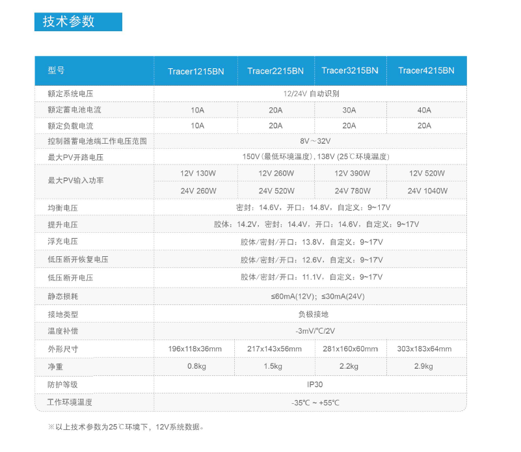Select the 额定系统电压 row label
521x452 pixels.
(70, 94)
